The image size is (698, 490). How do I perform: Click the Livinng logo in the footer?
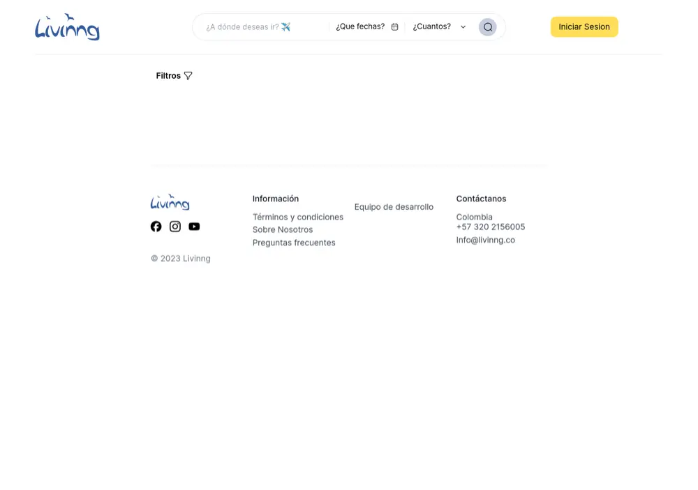170,202
